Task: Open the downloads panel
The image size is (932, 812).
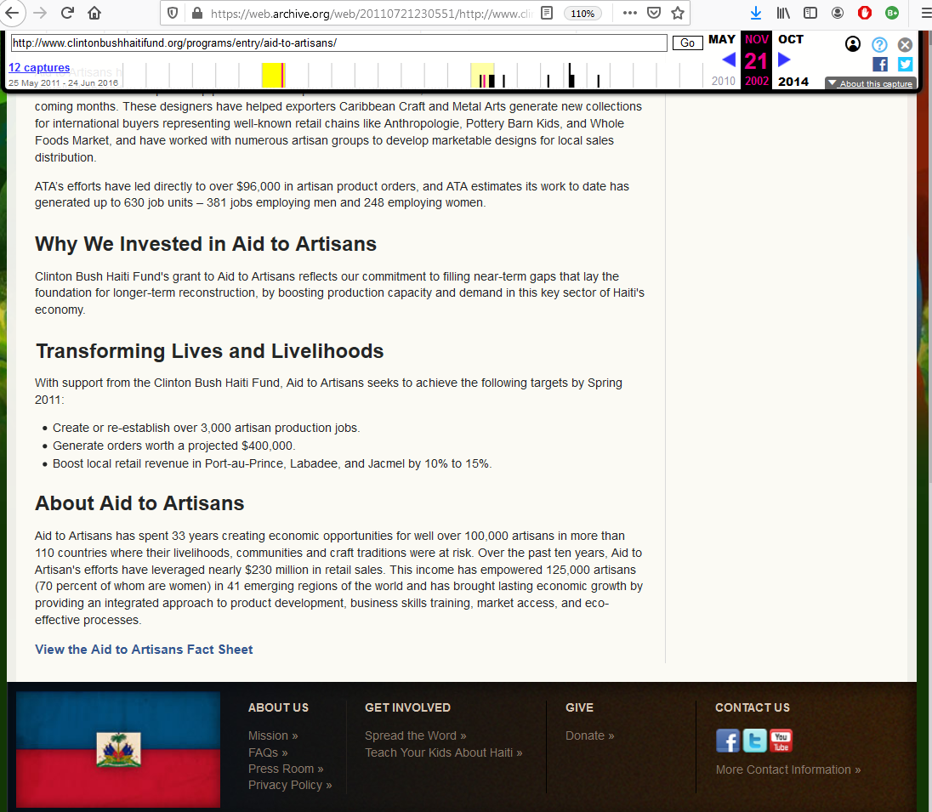Action: pos(755,13)
